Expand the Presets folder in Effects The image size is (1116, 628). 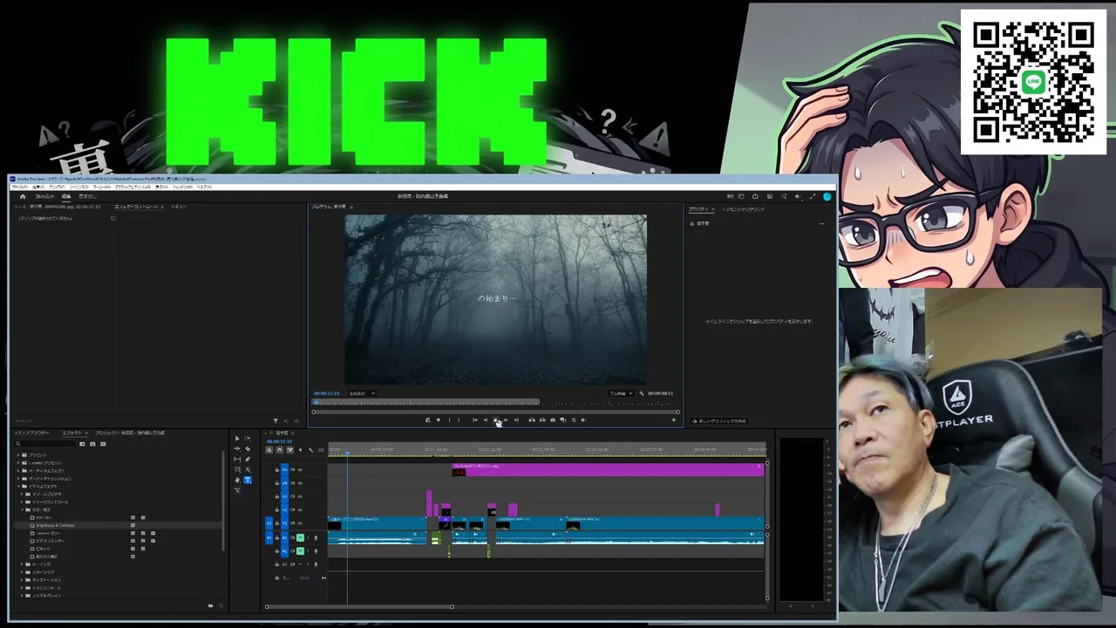[18, 455]
